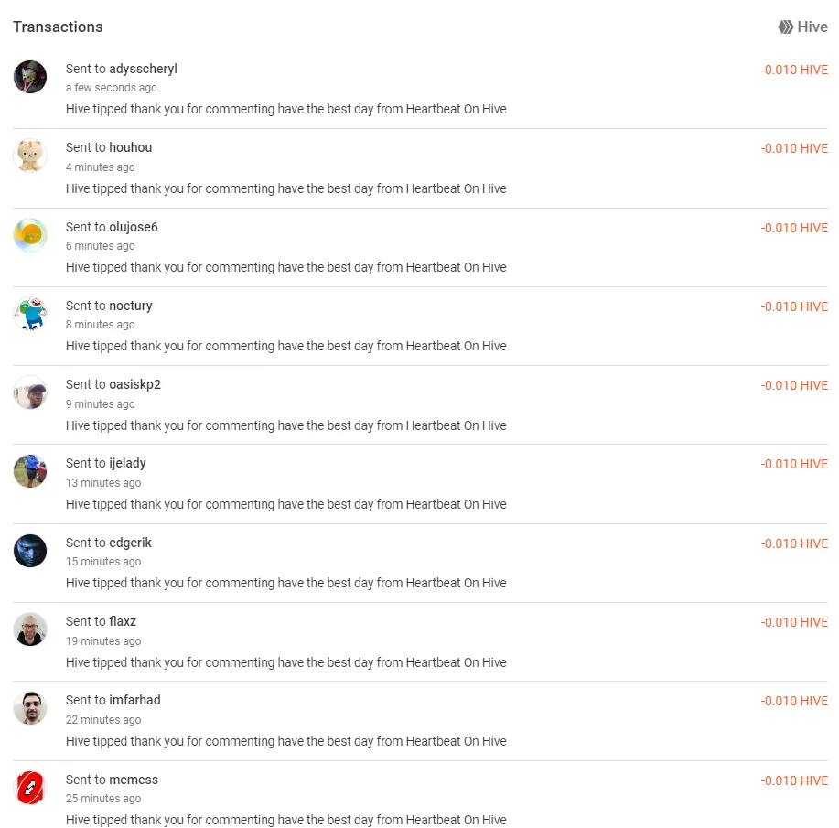Open adysscheryl's profile avatar
This screenshot has width=839, height=828.
click(30, 77)
